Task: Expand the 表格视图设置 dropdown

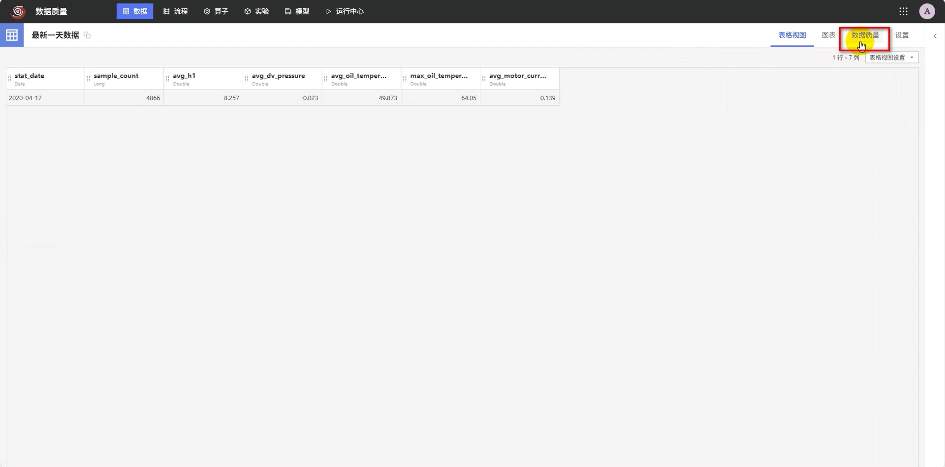Action: tap(892, 58)
